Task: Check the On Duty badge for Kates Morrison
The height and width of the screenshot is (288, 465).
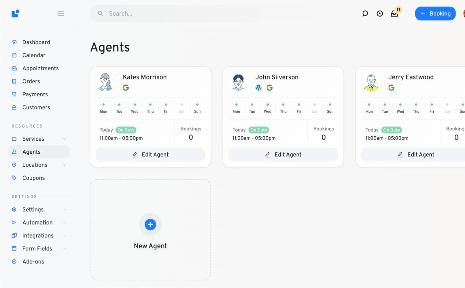Action: (126, 130)
